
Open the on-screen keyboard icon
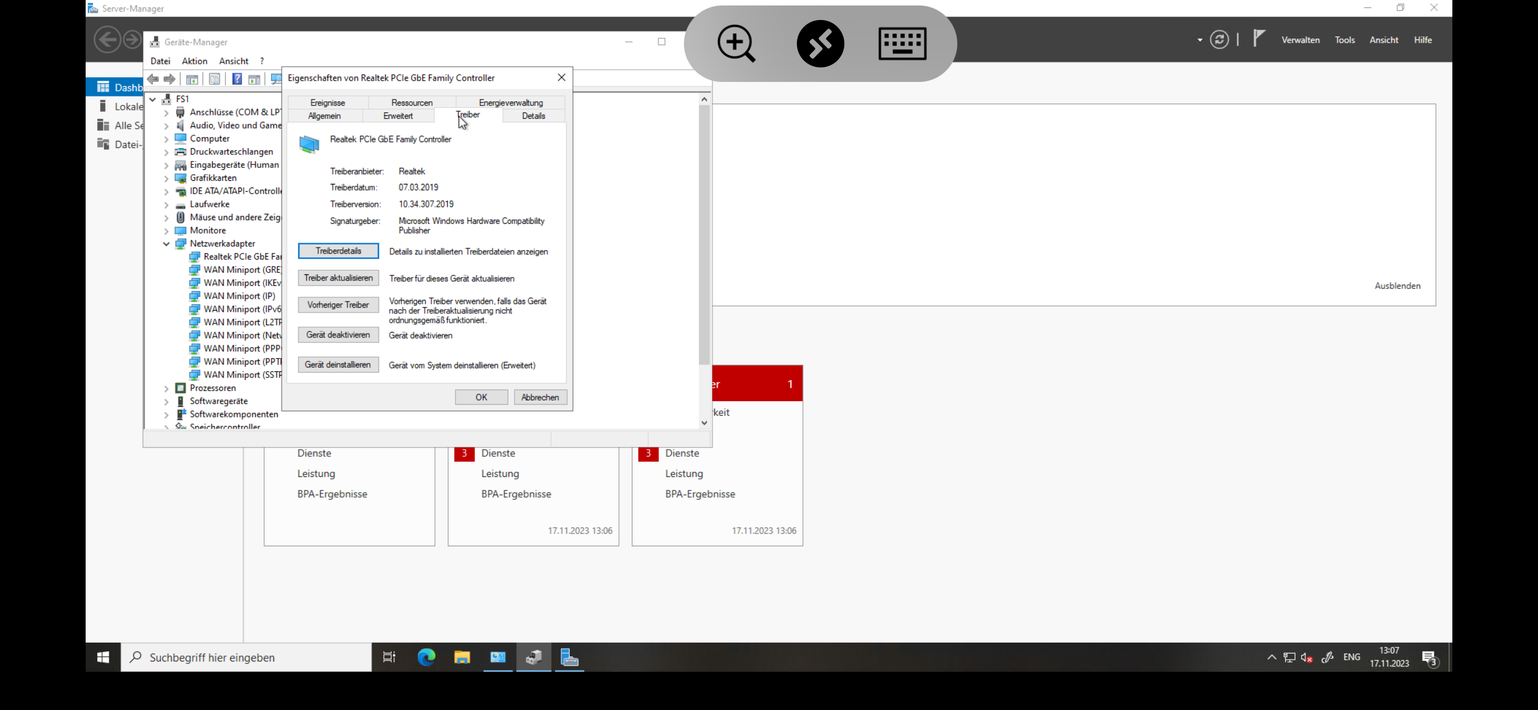point(902,44)
